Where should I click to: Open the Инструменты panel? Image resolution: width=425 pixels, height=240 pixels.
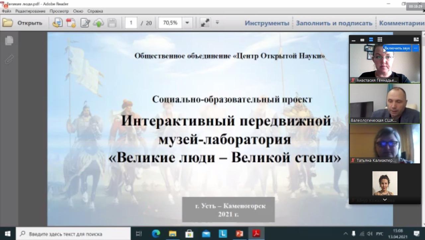tap(267, 23)
